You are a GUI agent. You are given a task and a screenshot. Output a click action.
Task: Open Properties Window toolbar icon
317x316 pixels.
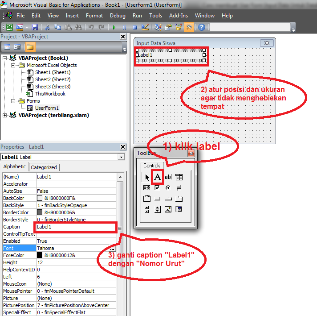tap(168, 27)
